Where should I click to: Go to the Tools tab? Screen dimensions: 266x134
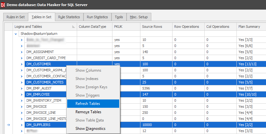pos(119,17)
